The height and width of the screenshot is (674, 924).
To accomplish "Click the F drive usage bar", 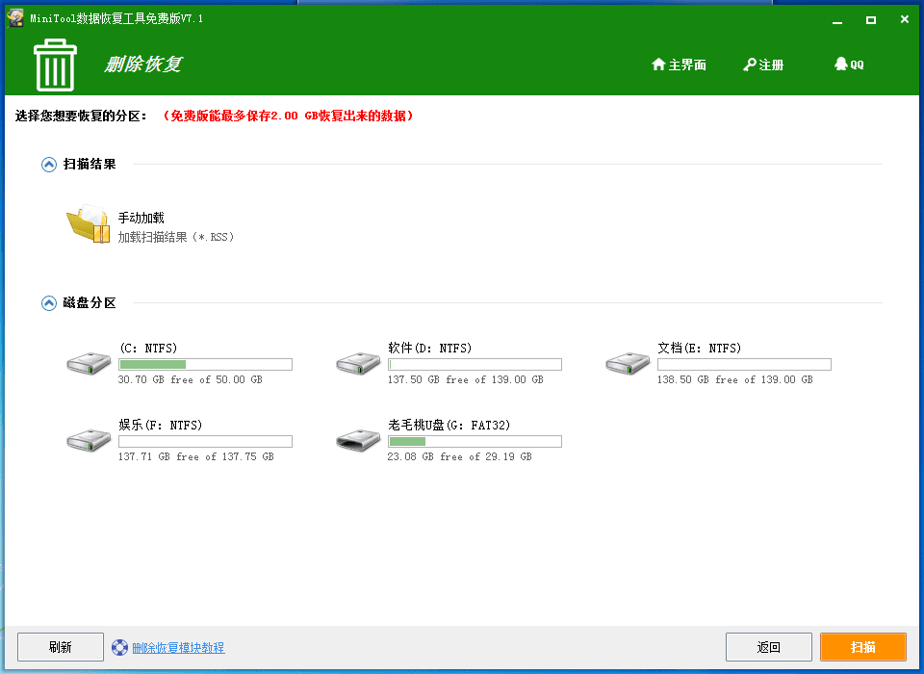I will pyautogui.click(x=206, y=442).
